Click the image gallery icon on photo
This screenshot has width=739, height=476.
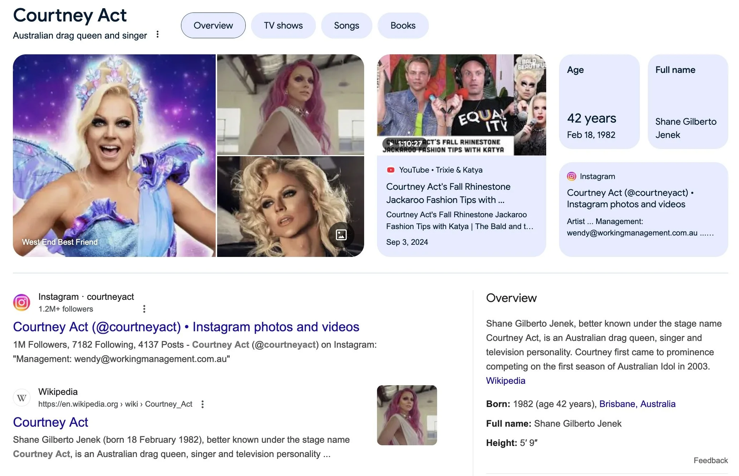point(341,235)
